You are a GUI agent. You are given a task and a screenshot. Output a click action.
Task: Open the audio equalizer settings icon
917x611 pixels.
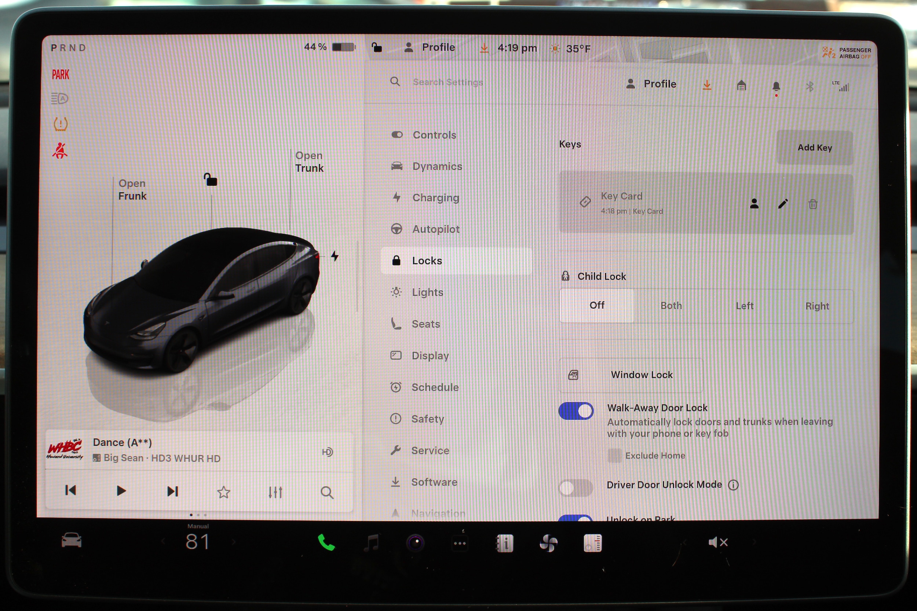pos(275,492)
